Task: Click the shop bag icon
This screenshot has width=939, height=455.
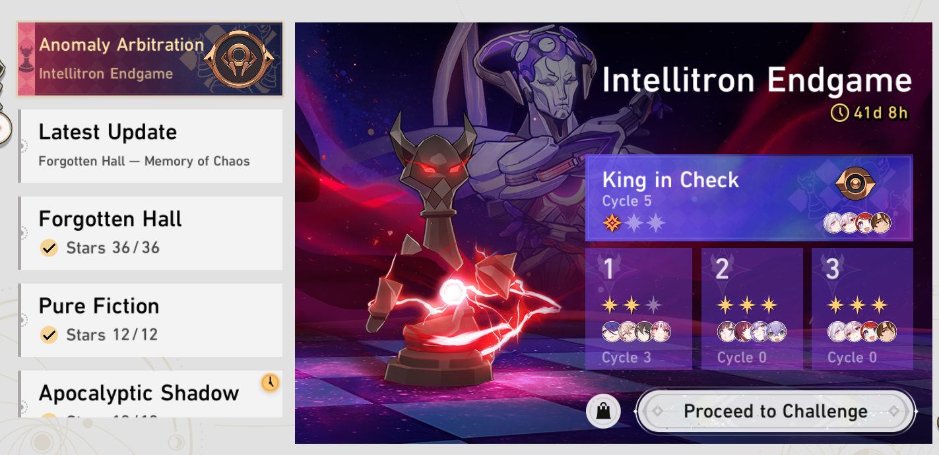Action: pyautogui.click(x=603, y=411)
